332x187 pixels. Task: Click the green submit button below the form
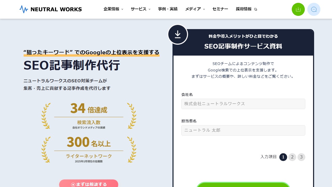243,185
